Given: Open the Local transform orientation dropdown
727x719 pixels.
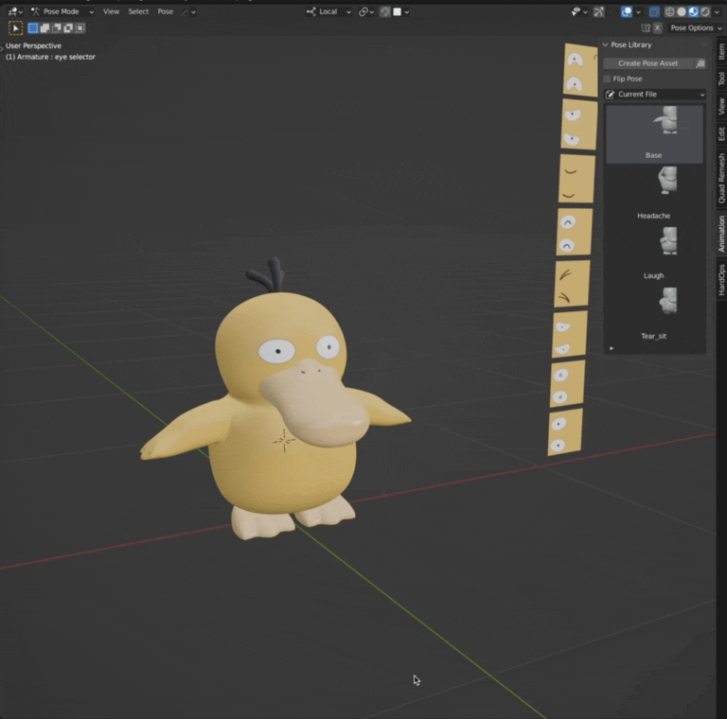Looking at the screenshot, I should [x=328, y=11].
